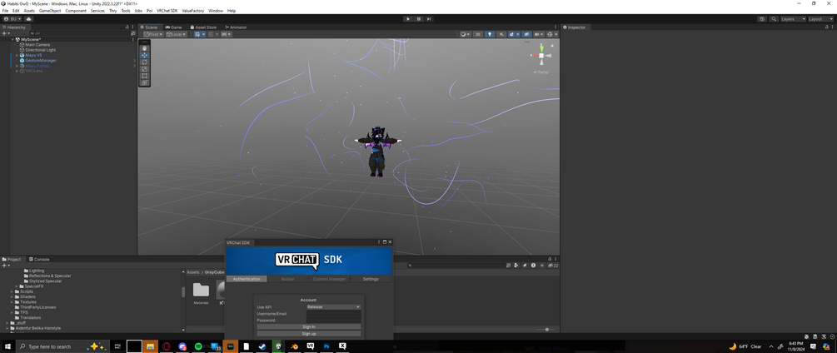The image size is (837, 353).
Task: Open Undo History from top toolbar
Action: (762, 19)
